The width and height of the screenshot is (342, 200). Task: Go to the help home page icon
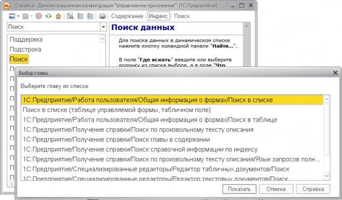coord(58,16)
